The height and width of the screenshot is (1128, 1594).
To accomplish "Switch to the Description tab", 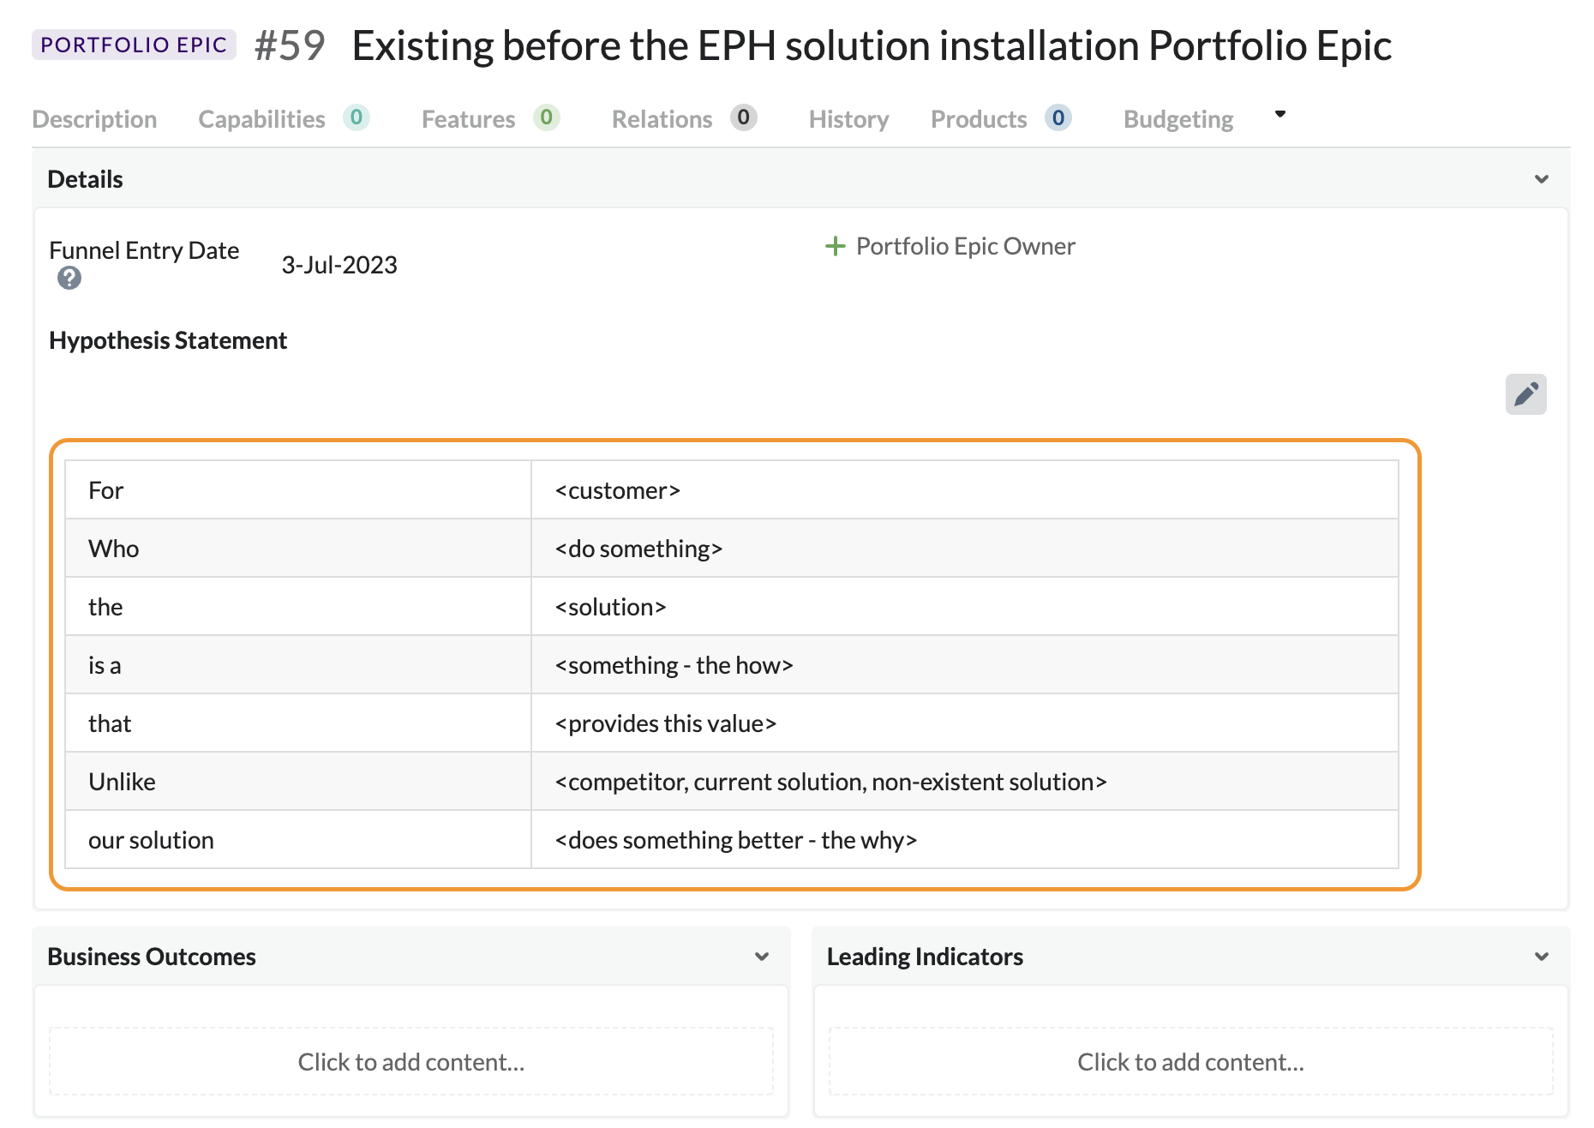I will tap(94, 119).
